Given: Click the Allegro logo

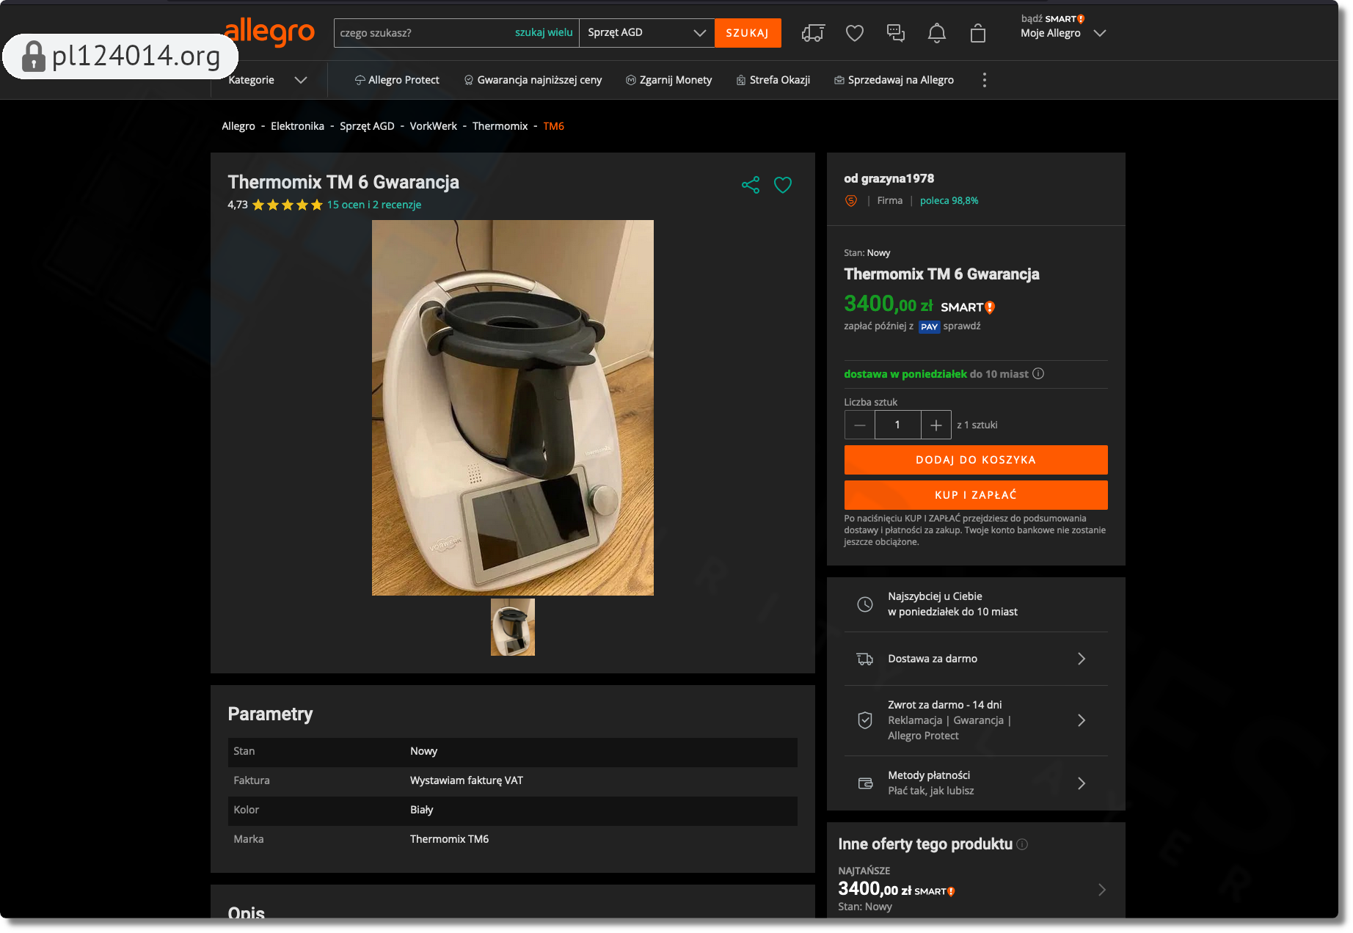Looking at the screenshot, I should (270, 31).
